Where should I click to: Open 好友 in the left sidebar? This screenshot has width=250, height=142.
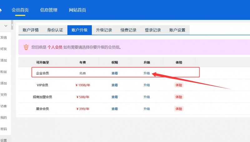[3, 49]
